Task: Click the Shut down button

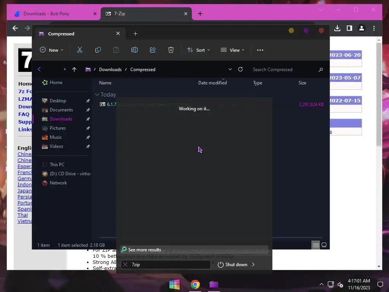Action: [232, 265]
